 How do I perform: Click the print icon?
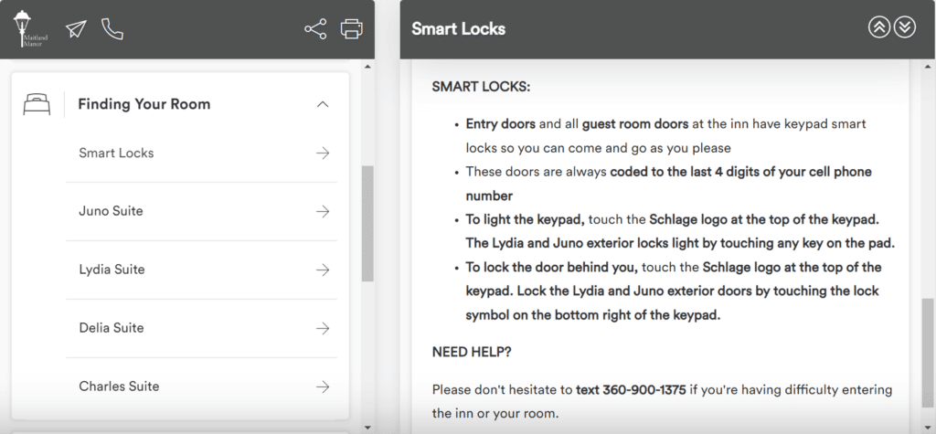(x=352, y=29)
